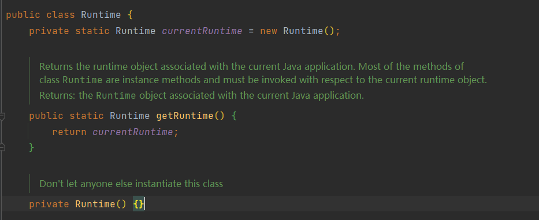Click 'Runtime' constructor call after 'new'
Screen dimensions: 539x220
pyautogui.click(x=303, y=31)
